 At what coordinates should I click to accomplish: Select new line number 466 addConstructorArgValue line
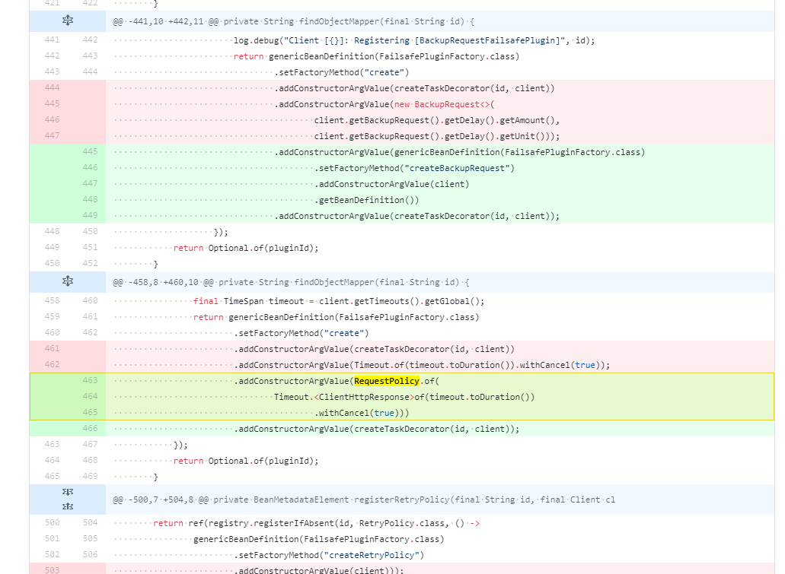point(91,429)
